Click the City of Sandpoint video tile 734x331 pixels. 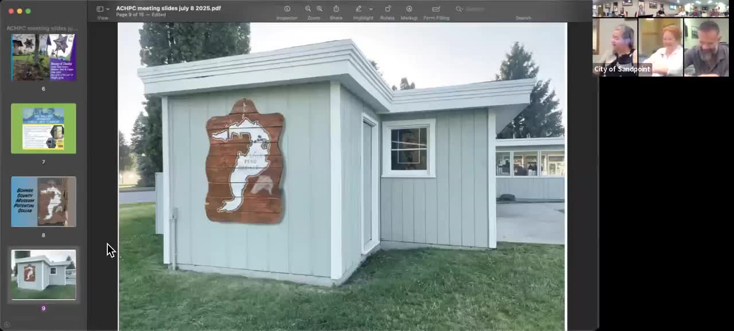pos(615,47)
